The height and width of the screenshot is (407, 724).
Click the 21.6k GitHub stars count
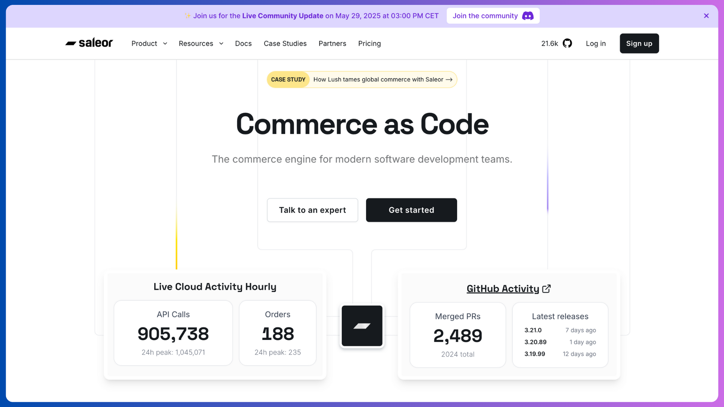point(549,43)
